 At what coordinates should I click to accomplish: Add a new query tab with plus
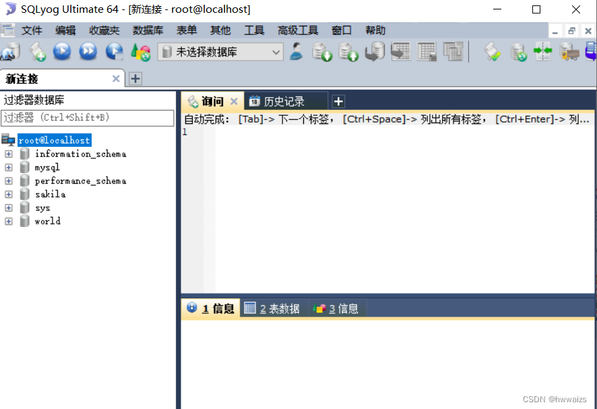338,101
